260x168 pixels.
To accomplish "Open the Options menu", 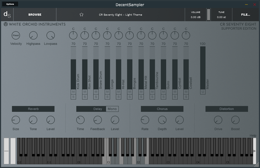I will [x=10, y=4].
